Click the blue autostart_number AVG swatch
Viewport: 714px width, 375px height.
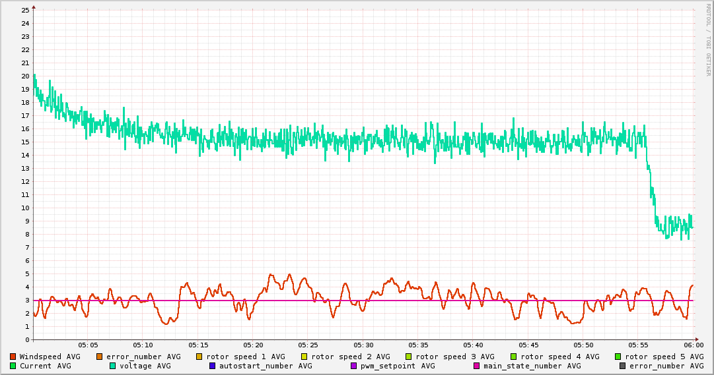pyautogui.click(x=213, y=366)
